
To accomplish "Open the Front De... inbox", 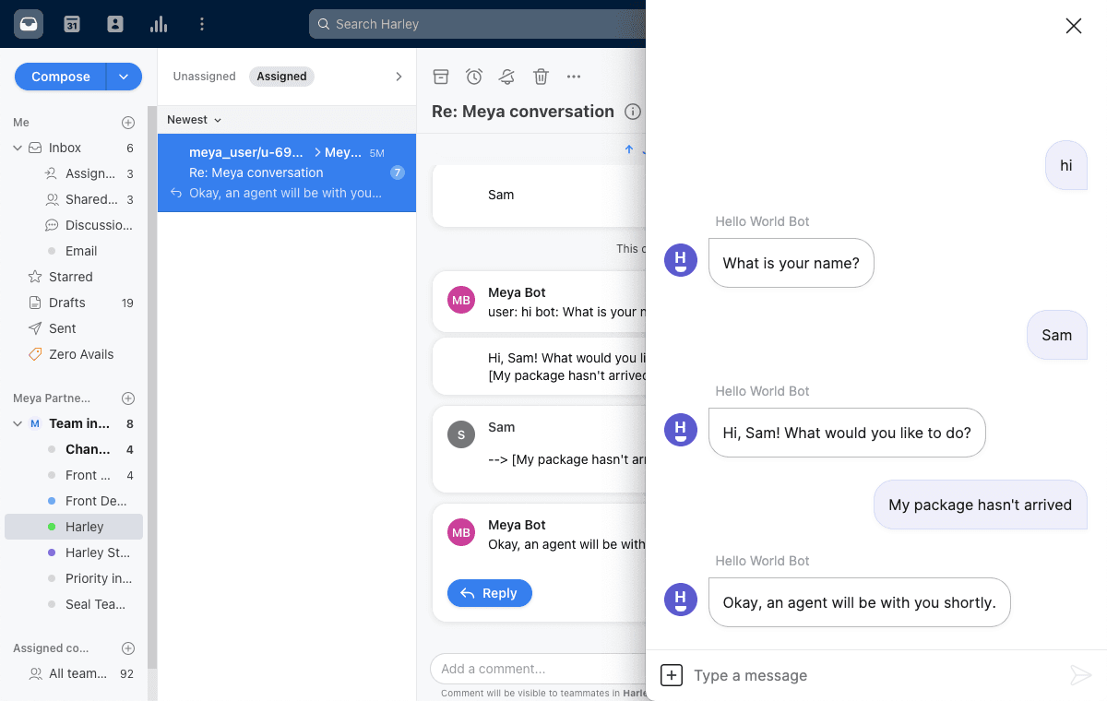I will tap(89, 501).
